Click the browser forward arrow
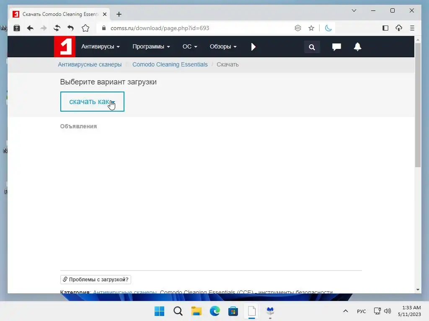This screenshot has height=321, width=429. [44, 28]
